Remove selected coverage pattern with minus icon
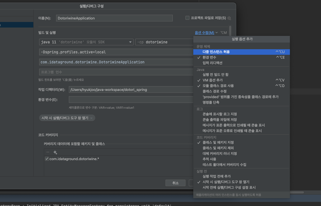321x206 pixels. click(47, 152)
